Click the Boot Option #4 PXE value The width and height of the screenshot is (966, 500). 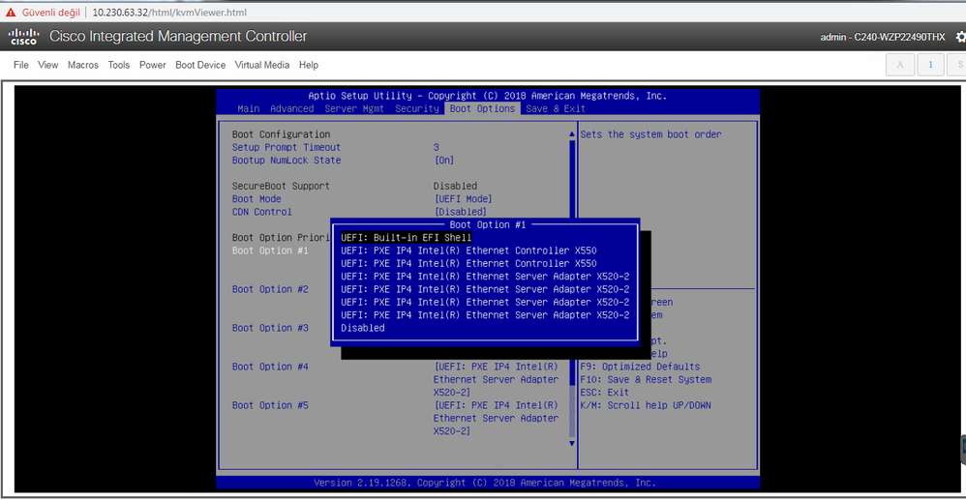[496, 379]
